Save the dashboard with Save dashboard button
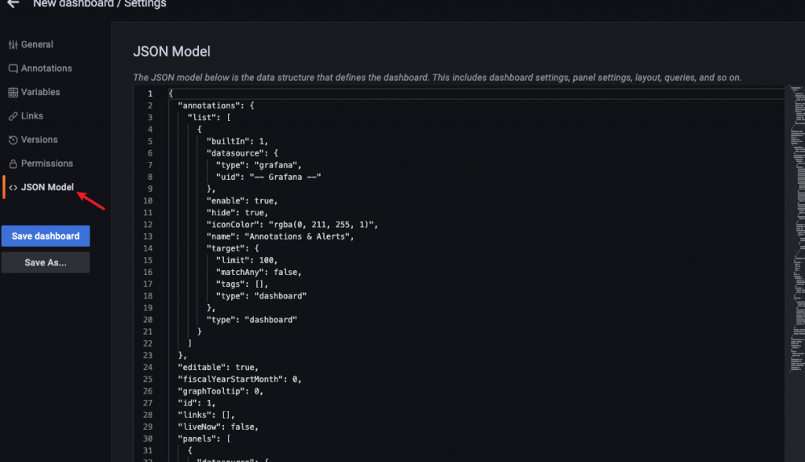Viewport: 805px width, 462px height. [46, 236]
